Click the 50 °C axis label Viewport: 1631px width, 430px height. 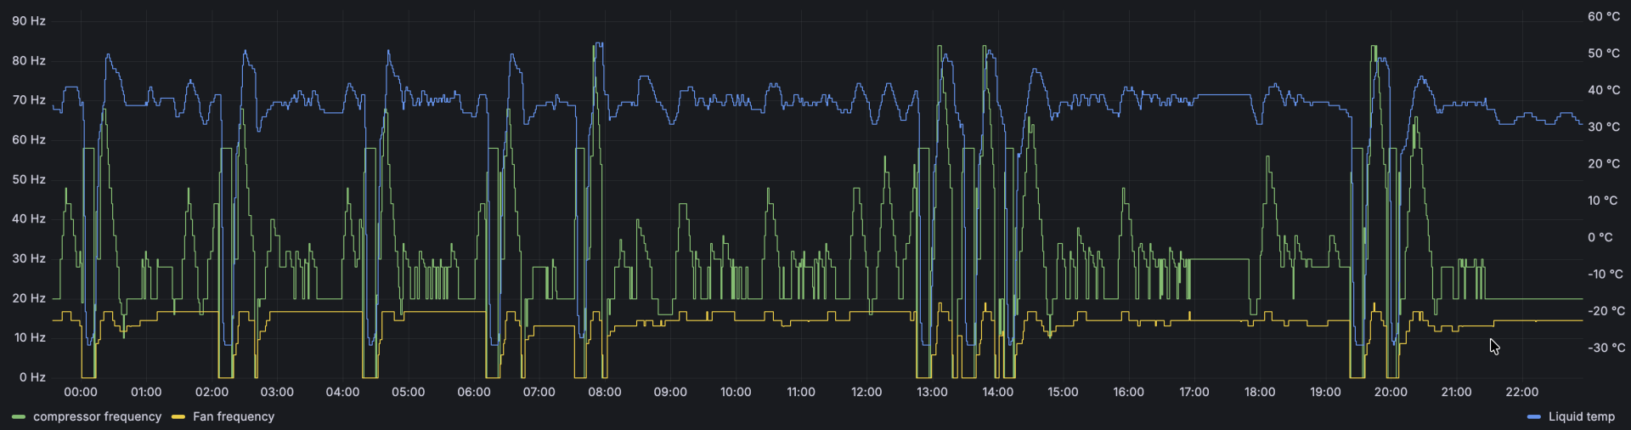[x=1604, y=53]
